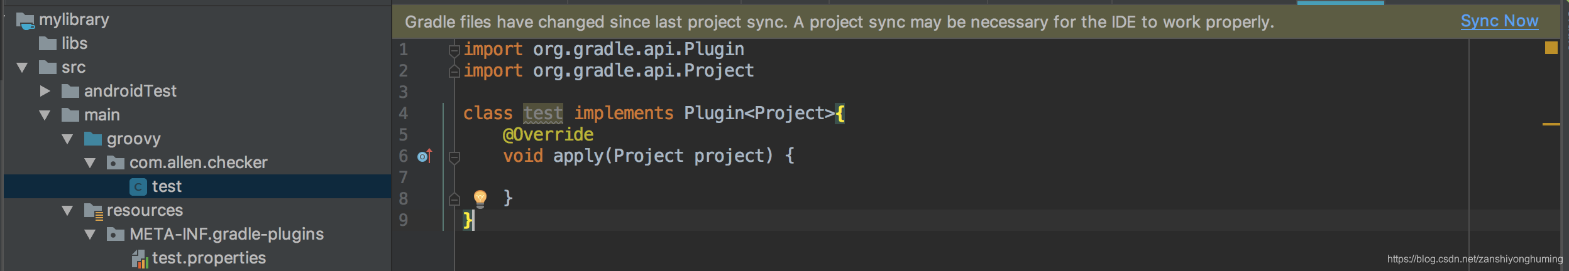Collapse the groovy folder arrow
Image resolution: width=1569 pixels, height=271 pixels.
67,139
